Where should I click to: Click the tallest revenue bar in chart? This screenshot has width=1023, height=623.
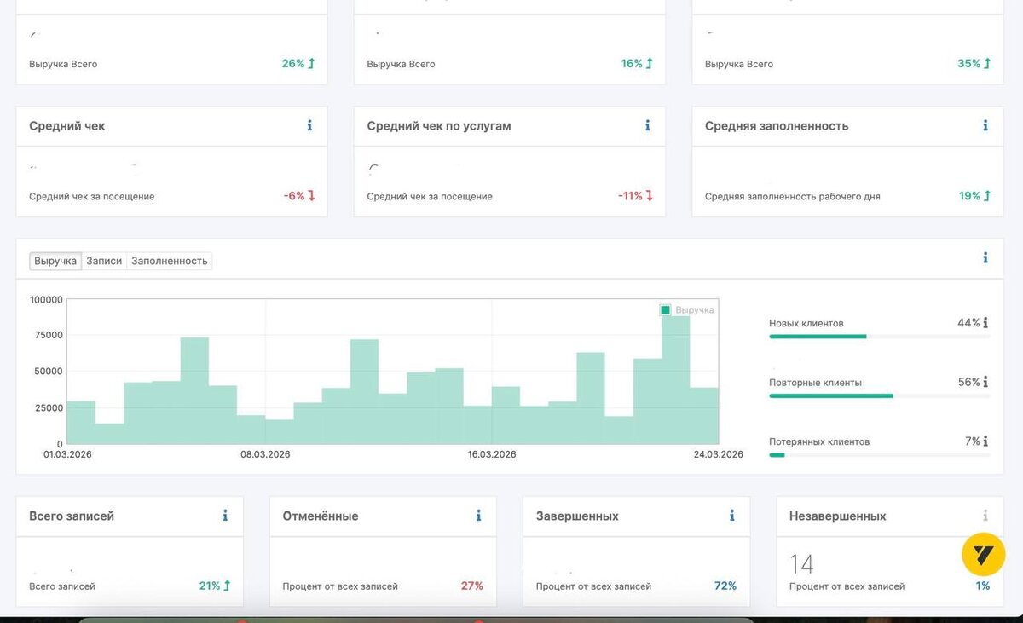[x=676, y=379]
